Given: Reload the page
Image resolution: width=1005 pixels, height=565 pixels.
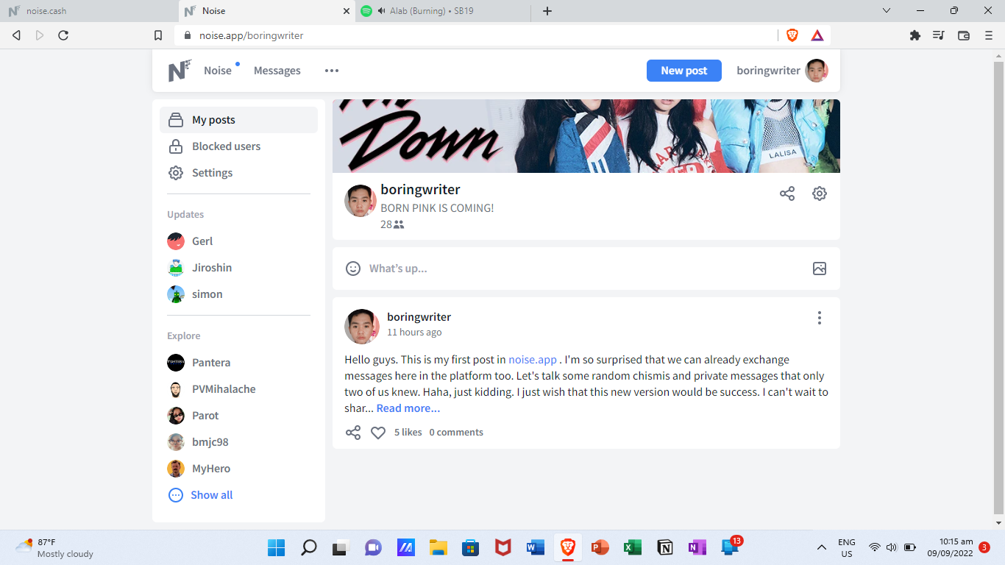Looking at the screenshot, I should point(63,35).
